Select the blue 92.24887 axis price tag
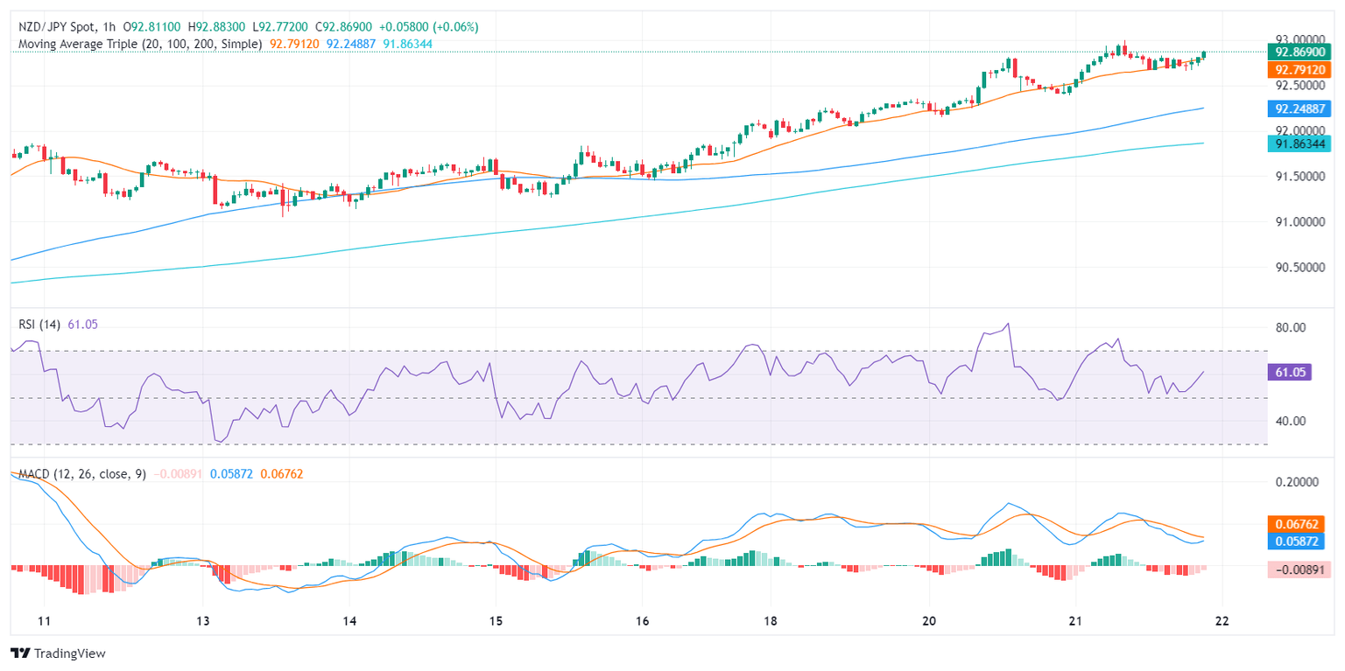The image size is (1345, 671). pyautogui.click(x=1298, y=109)
